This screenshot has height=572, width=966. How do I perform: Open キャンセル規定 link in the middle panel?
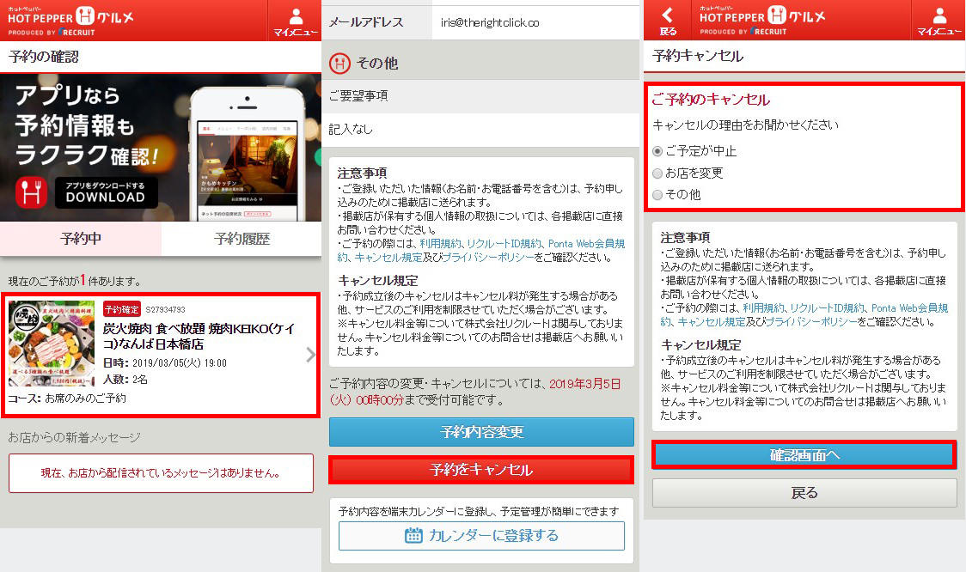(388, 258)
